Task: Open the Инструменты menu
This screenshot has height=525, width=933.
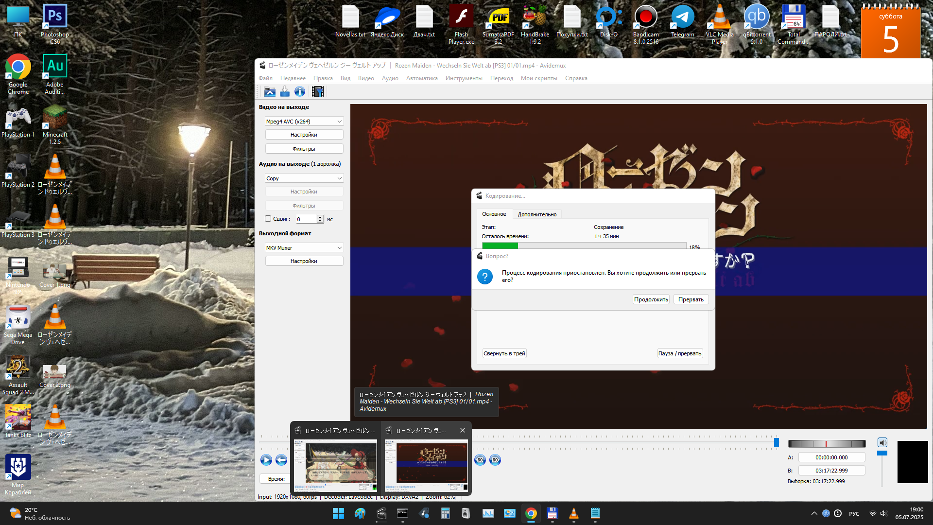Action: 464,78
